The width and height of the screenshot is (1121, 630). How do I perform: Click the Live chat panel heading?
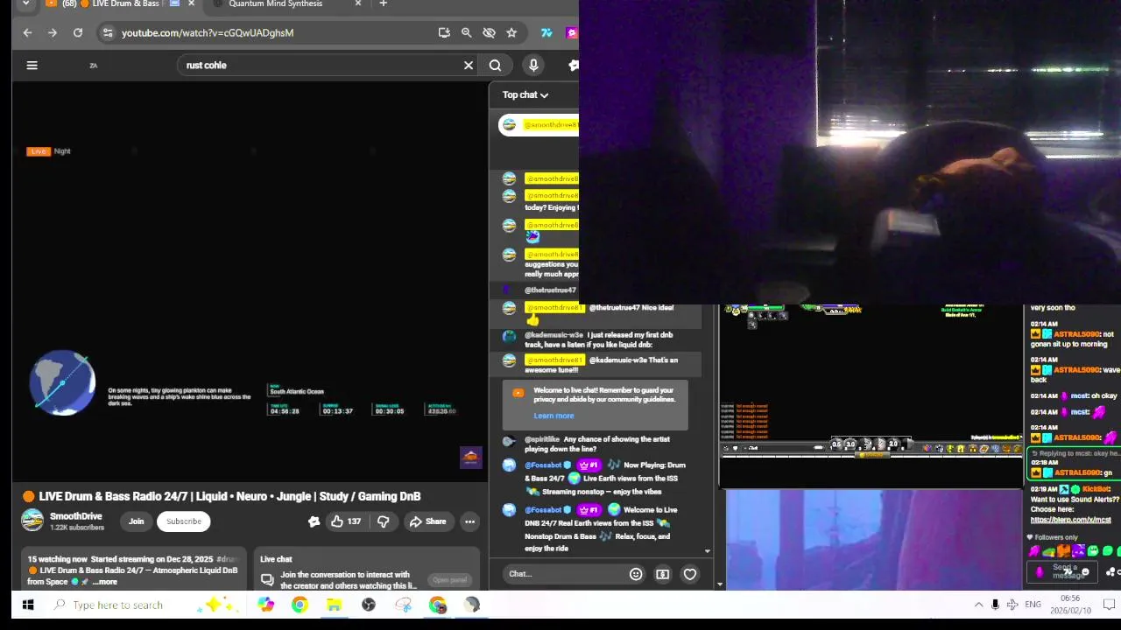pyautogui.click(x=276, y=559)
